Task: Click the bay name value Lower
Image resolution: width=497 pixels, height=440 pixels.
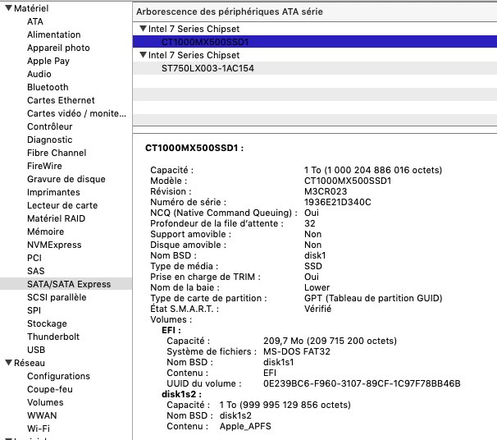Action: 317,287
